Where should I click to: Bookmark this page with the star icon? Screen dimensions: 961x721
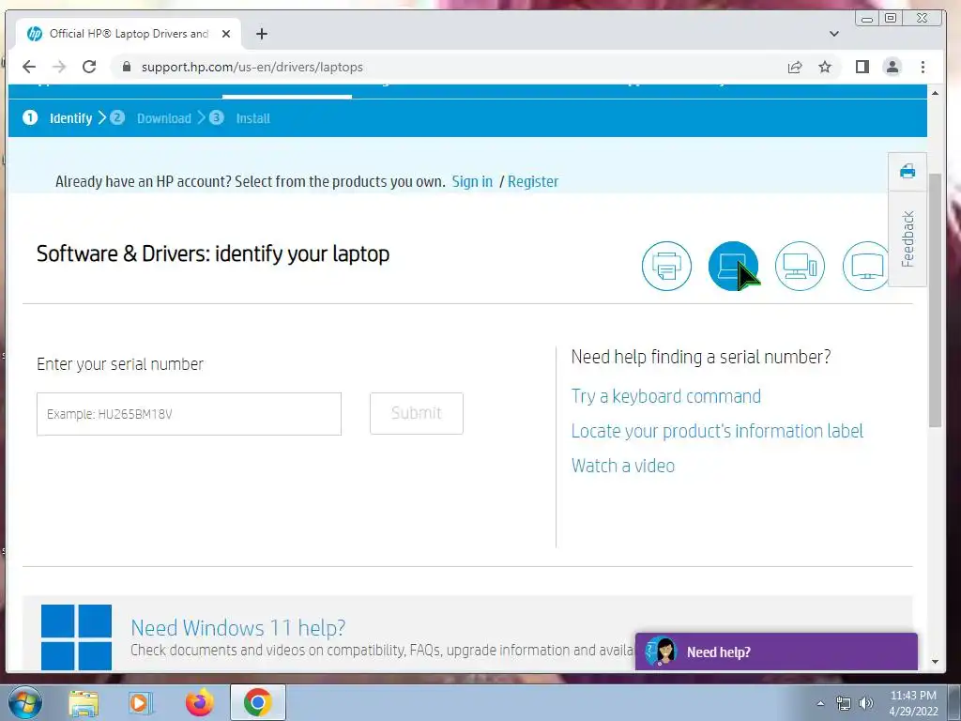[x=825, y=67]
